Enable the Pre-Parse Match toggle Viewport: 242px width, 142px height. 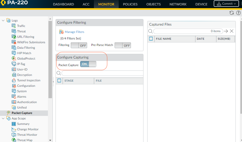(x=122, y=45)
